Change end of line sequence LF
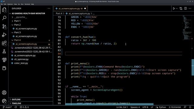This screenshot has height=109, width=194. pos(152,107)
